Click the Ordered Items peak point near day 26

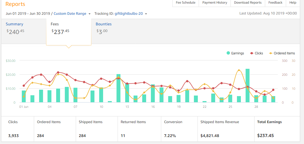click(239, 70)
